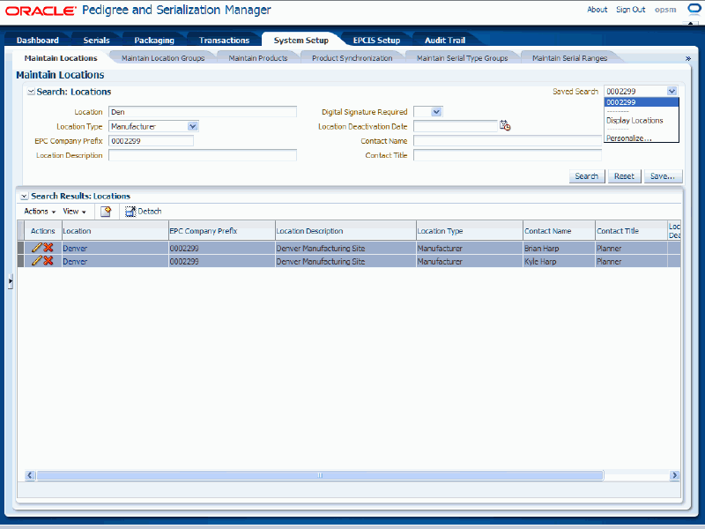Open the Product Synchronization sub-tab
This screenshot has width=705, height=529.
[x=352, y=58]
